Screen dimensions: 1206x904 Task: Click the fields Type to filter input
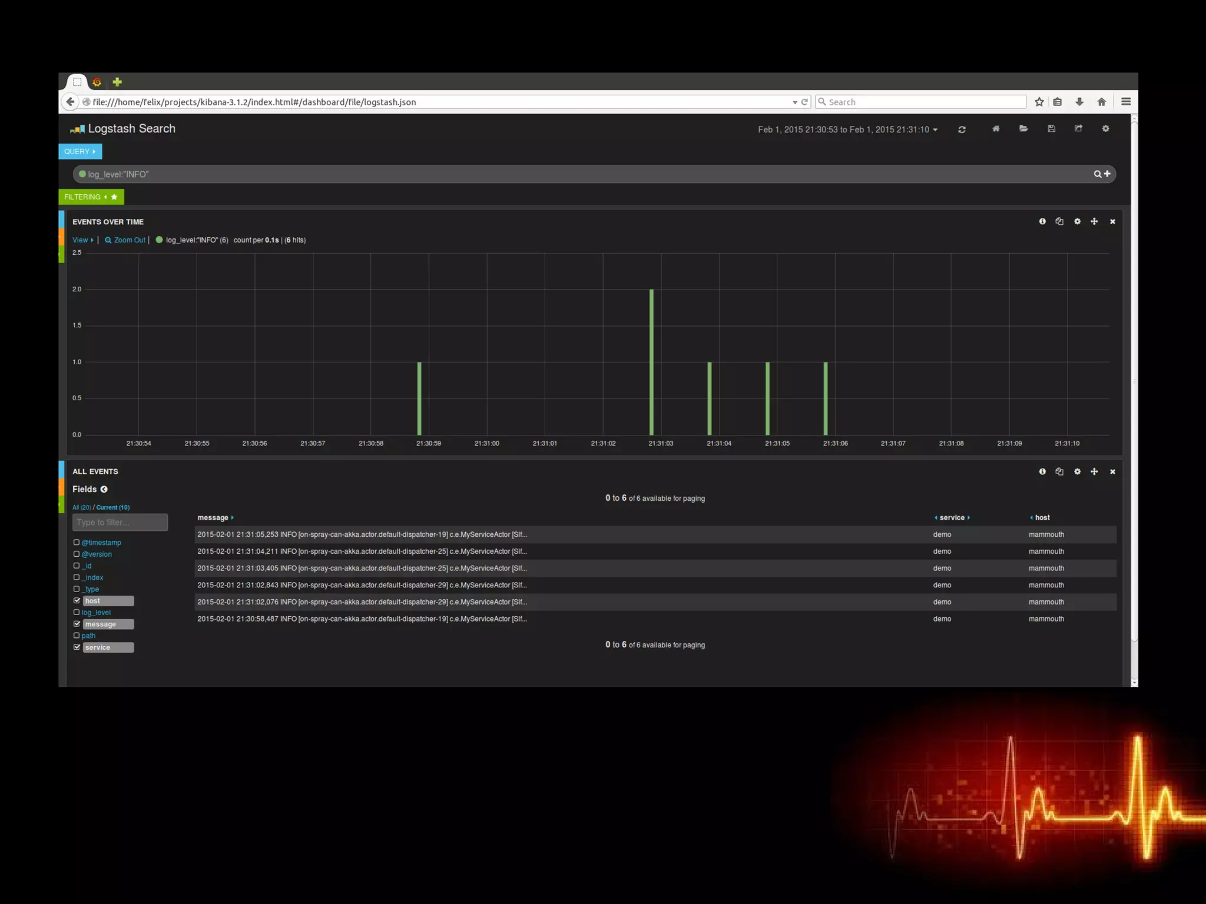pos(120,522)
